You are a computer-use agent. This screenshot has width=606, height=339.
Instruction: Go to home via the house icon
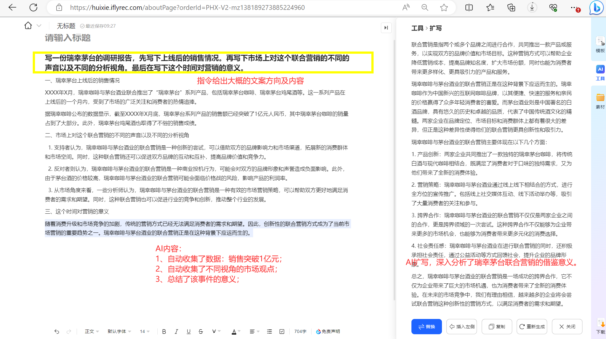(x=28, y=26)
